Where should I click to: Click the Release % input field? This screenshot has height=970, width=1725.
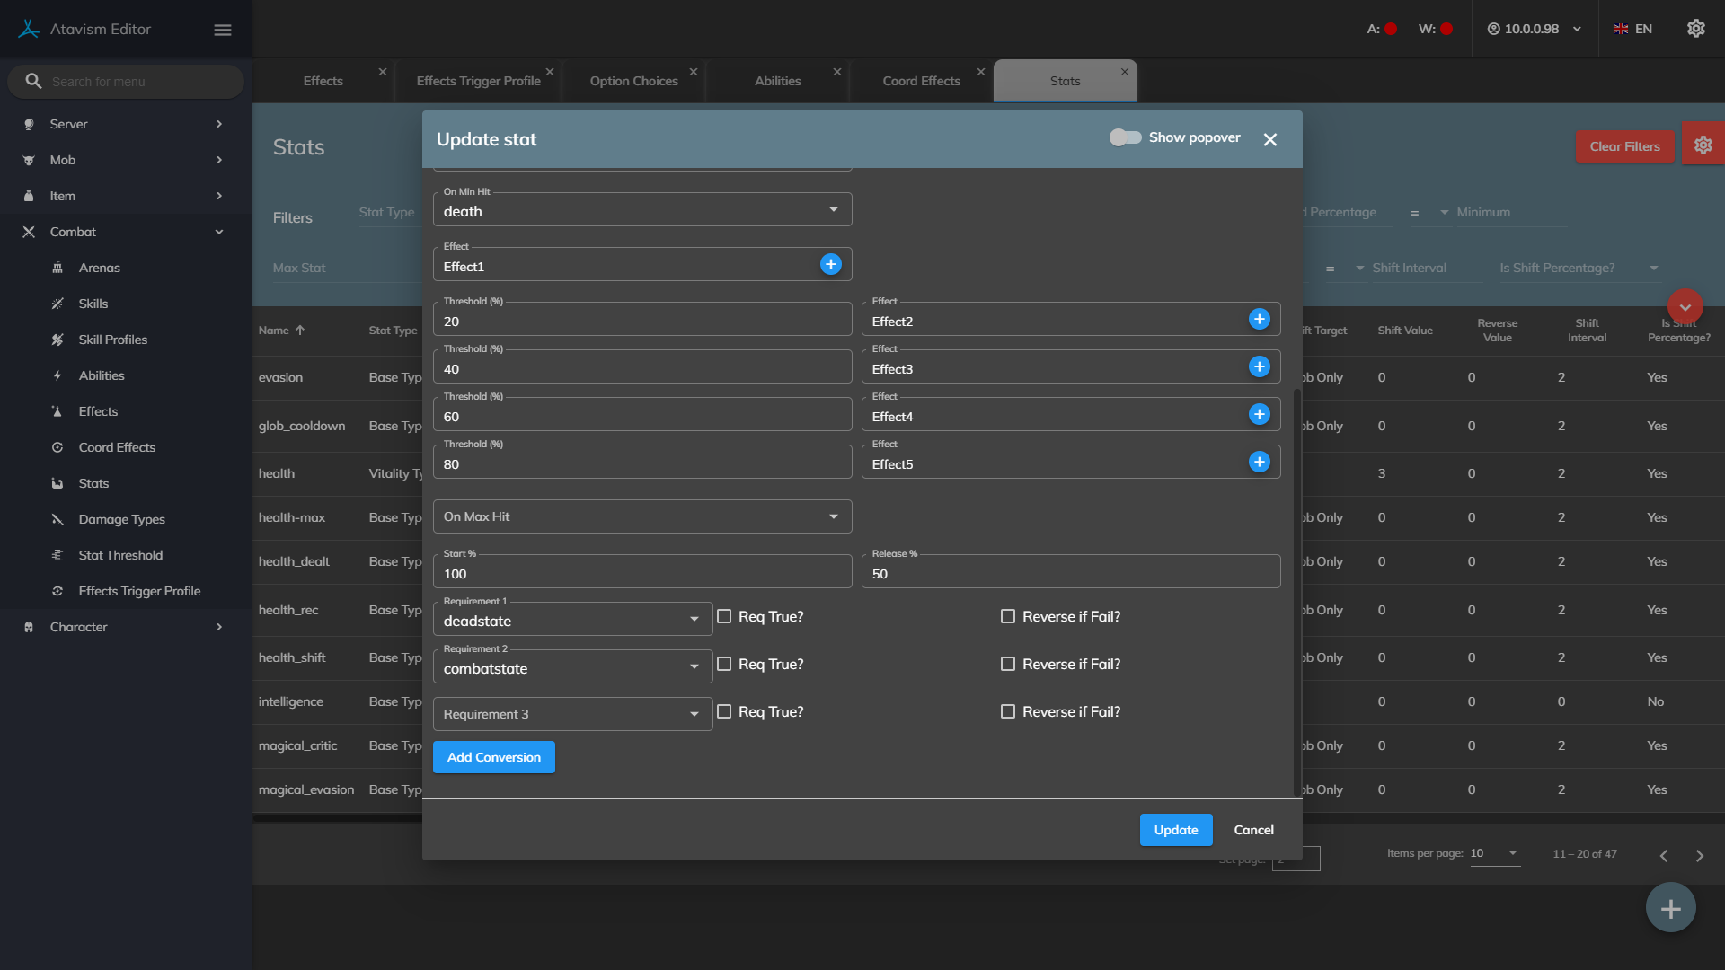coord(1070,574)
